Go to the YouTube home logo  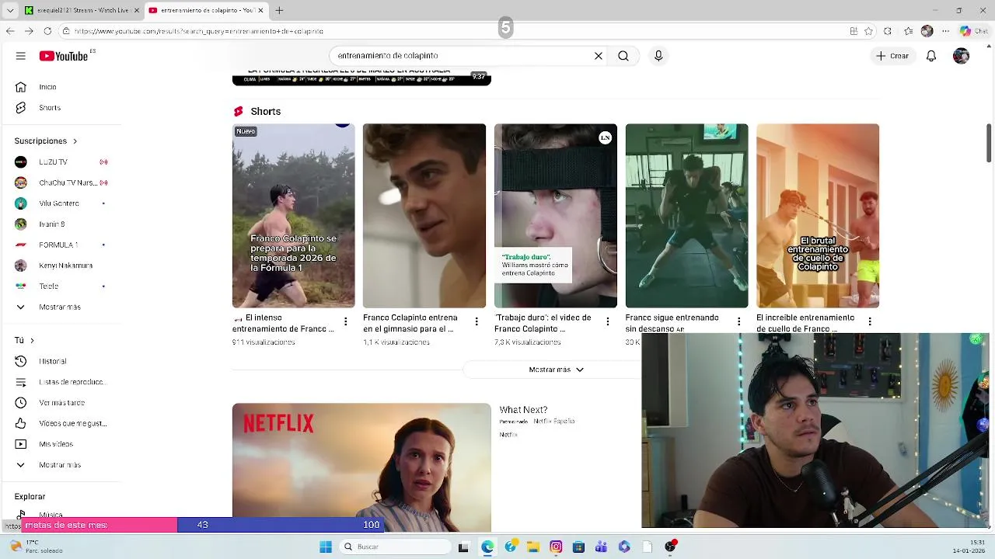[64, 56]
